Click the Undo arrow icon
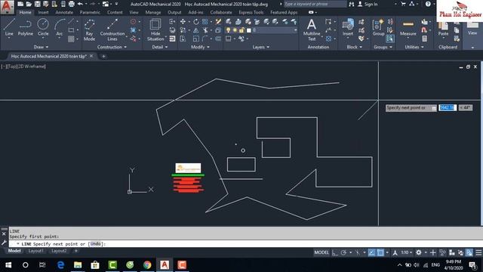 point(80,4)
